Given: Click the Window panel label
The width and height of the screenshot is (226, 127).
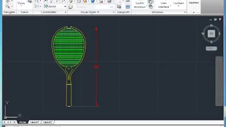Looking at the screenshot, I should tap(157, 12).
